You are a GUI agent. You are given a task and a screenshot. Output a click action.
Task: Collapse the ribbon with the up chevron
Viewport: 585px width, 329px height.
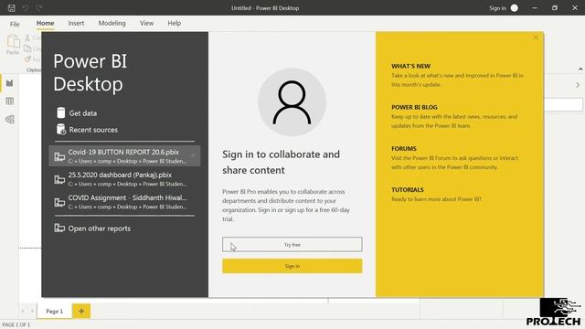(x=580, y=69)
